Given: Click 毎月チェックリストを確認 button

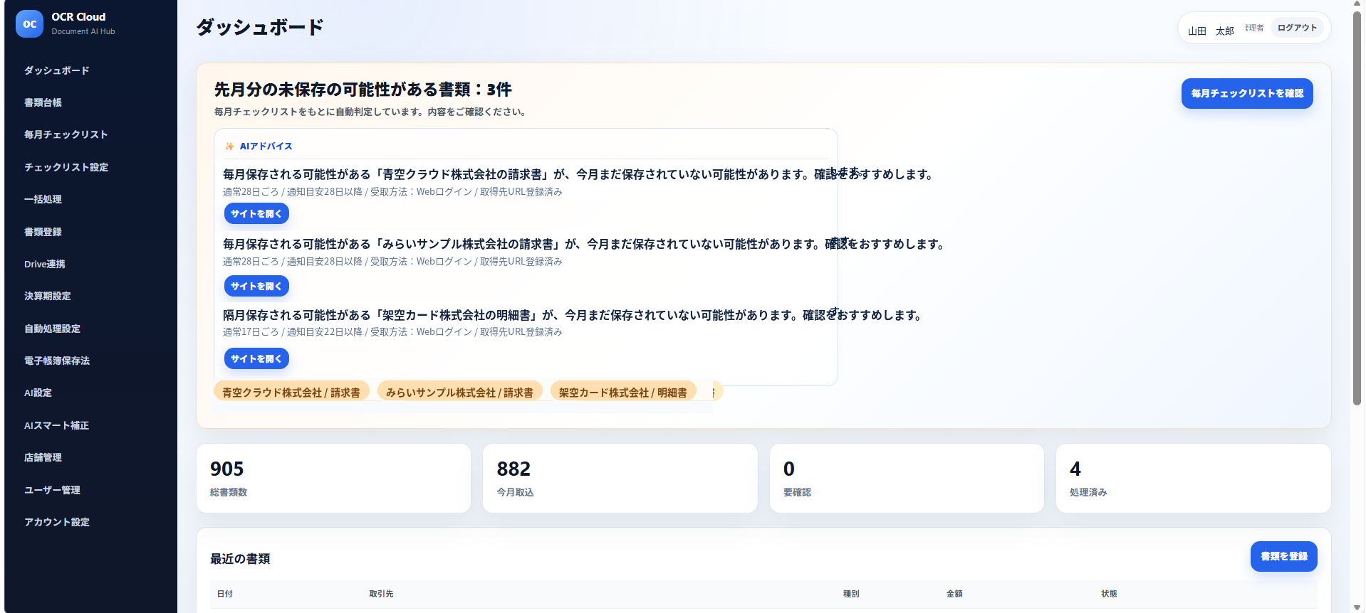Looking at the screenshot, I should [x=1247, y=93].
